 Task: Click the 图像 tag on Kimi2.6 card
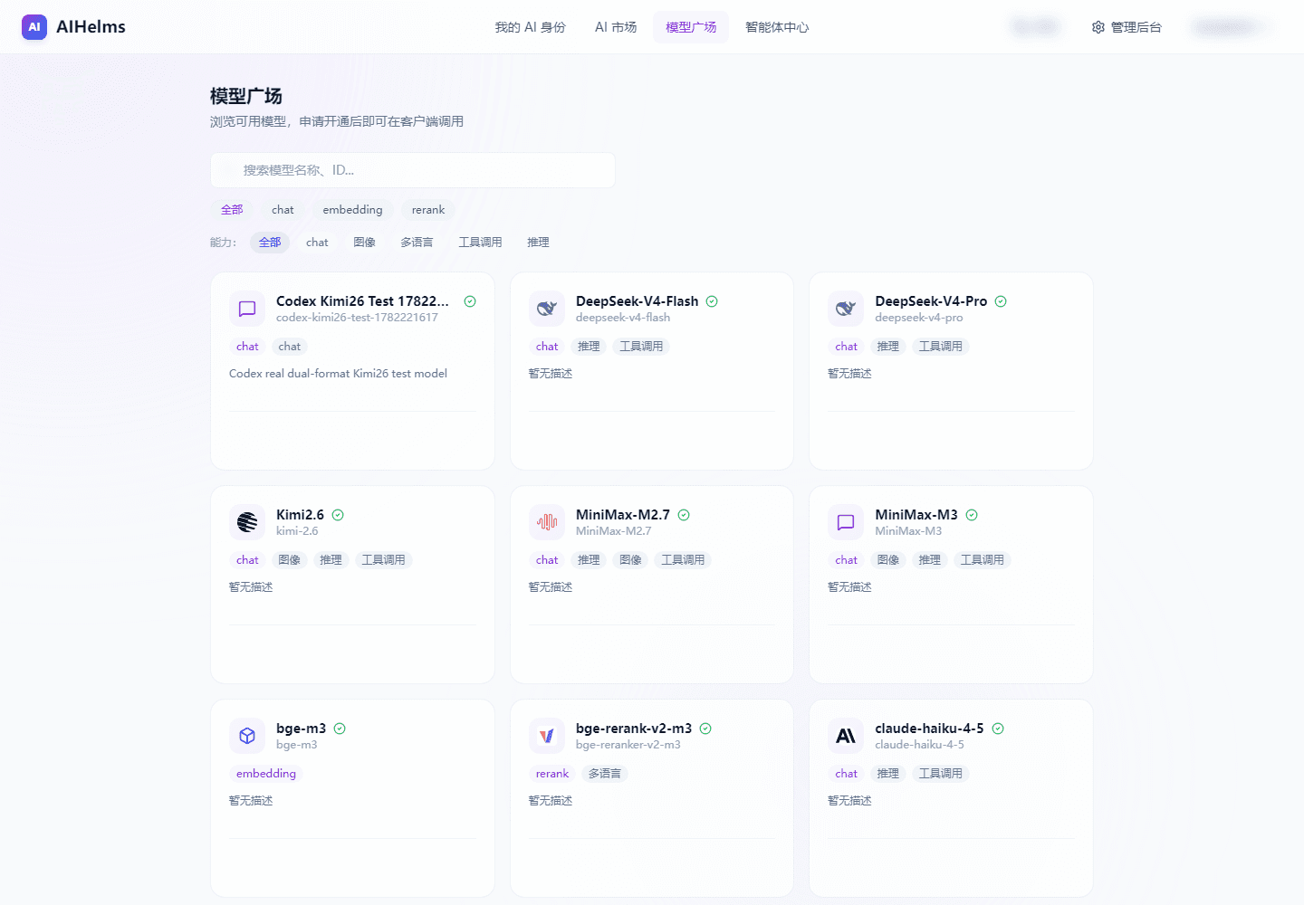pos(290,560)
